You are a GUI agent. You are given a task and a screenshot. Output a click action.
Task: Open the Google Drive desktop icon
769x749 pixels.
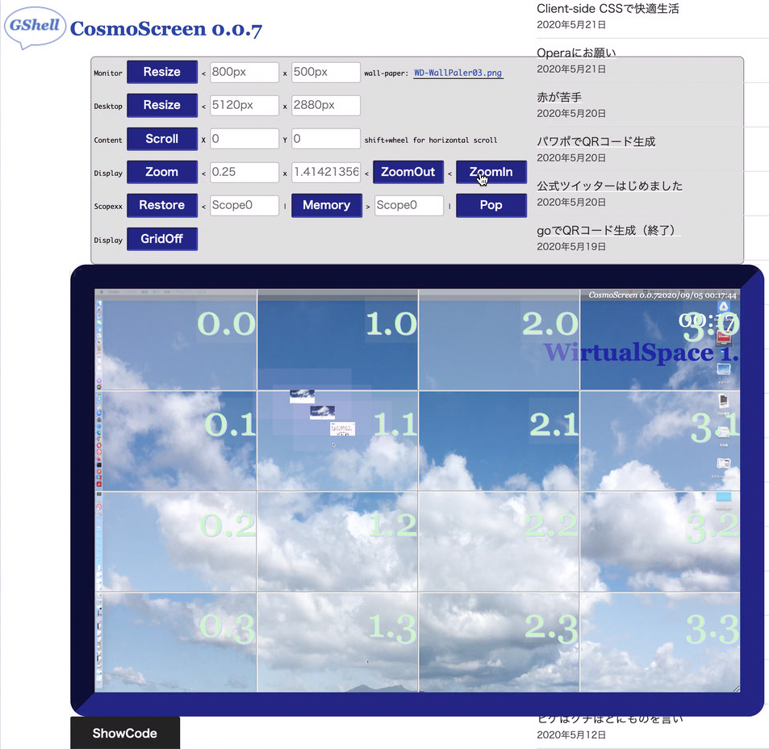(724, 306)
